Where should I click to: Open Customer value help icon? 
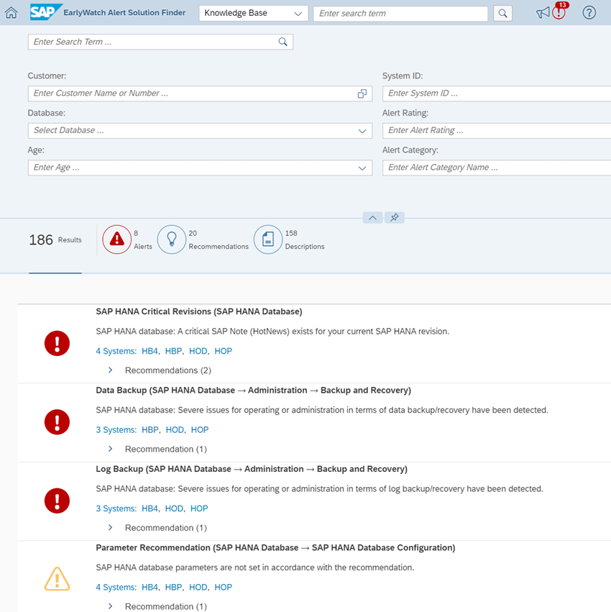click(362, 93)
